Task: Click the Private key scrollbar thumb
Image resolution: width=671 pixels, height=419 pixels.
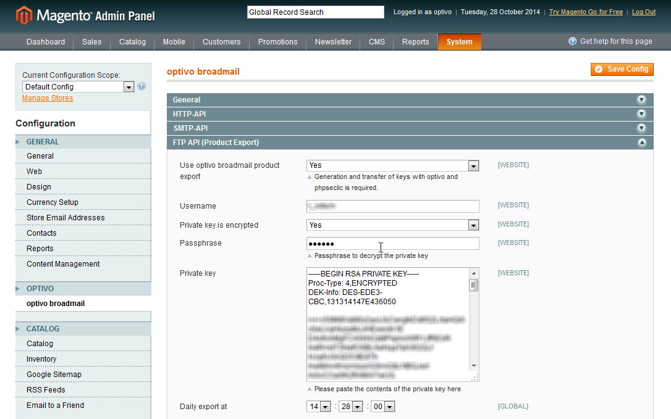Action: [x=474, y=285]
